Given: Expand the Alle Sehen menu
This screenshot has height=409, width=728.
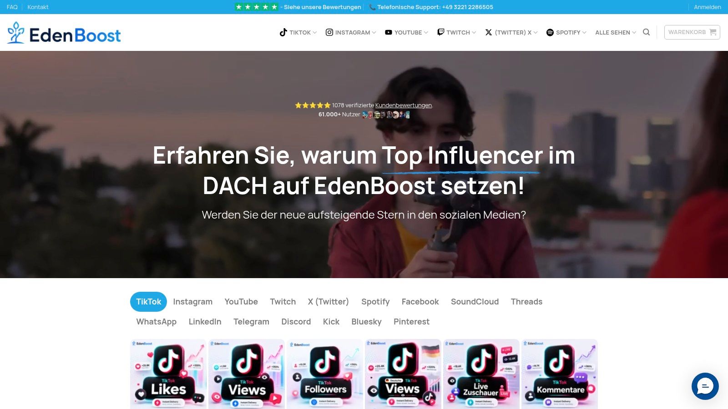Looking at the screenshot, I should tap(616, 32).
